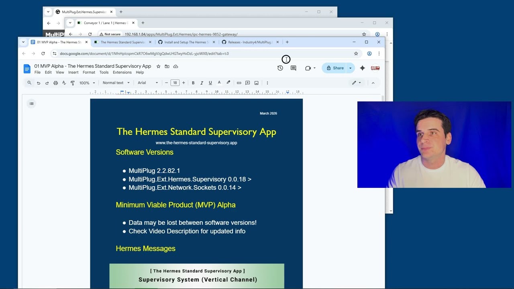This screenshot has width=514, height=289.
Task: Toggle bold formatting
Action: coord(193,83)
